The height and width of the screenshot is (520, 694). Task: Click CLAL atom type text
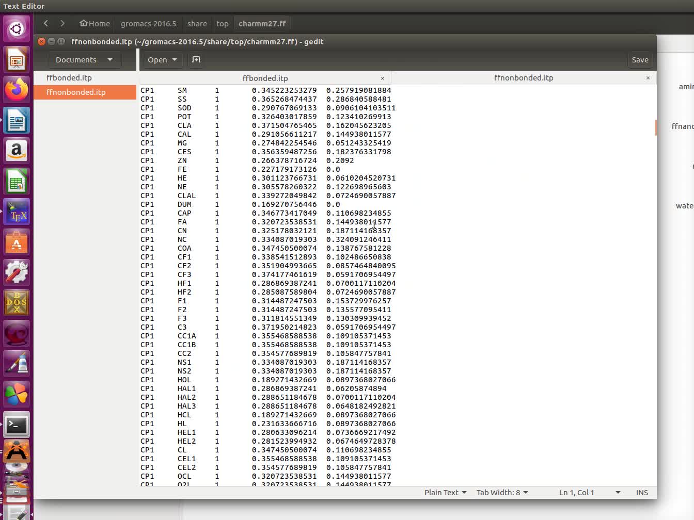point(187,196)
